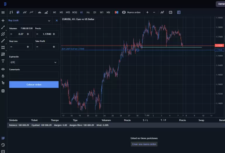Image resolution: width=225 pixels, height=153 pixels.
Task: Click the Comentario input field
Action: 34,75
